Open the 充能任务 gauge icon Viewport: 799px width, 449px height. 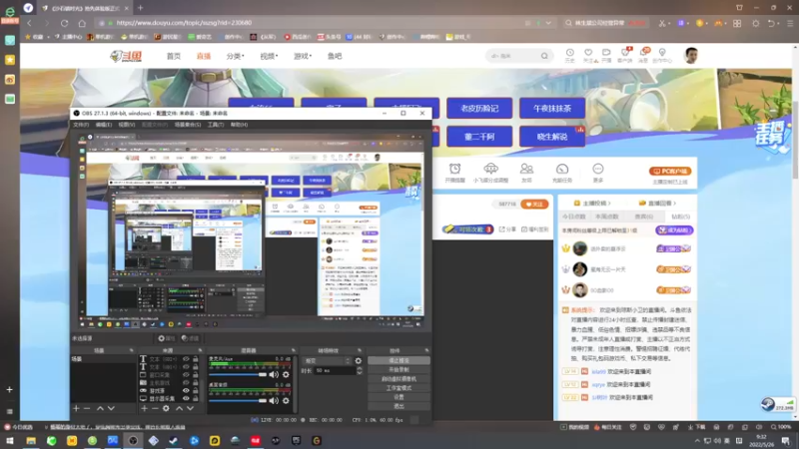pyautogui.click(x=562, y=169)
